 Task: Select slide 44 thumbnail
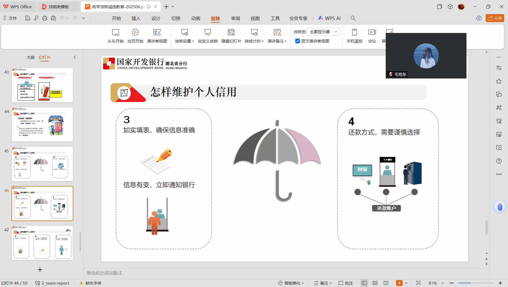pos(42,124)
